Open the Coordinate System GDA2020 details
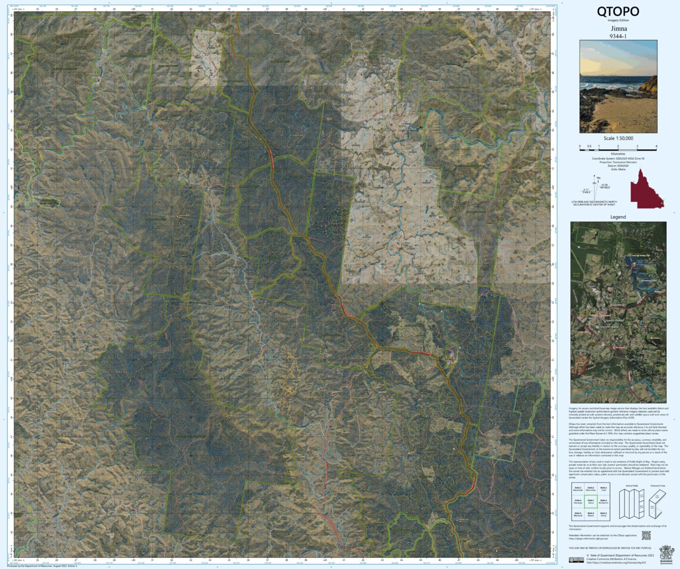 point(618,158)
